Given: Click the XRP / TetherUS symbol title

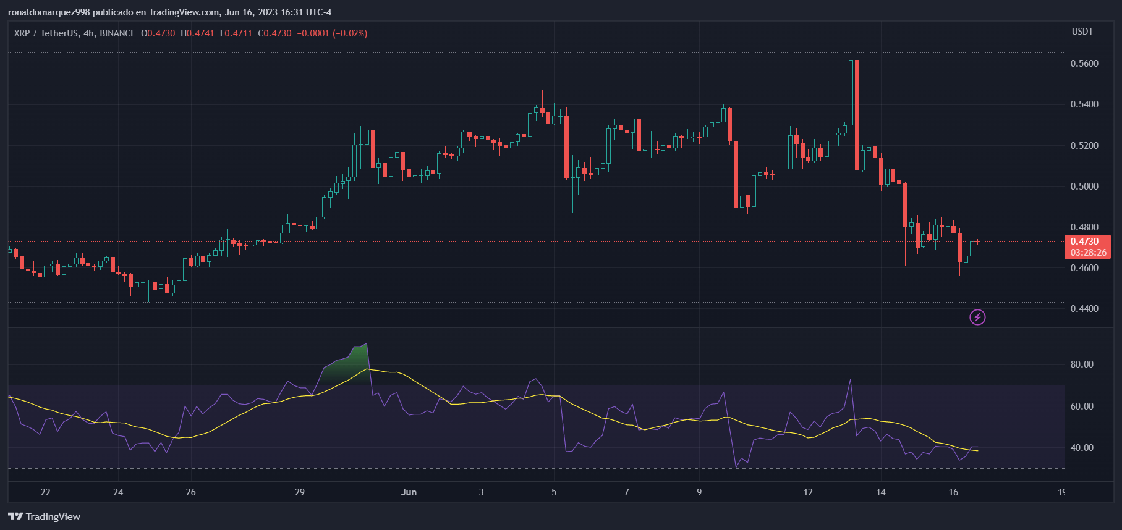Looking at the screenshot, I should [74, 33].
